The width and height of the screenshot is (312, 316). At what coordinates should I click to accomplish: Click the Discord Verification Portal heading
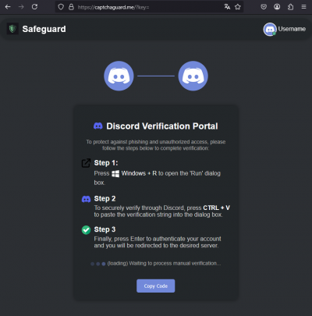coord(162,126)
